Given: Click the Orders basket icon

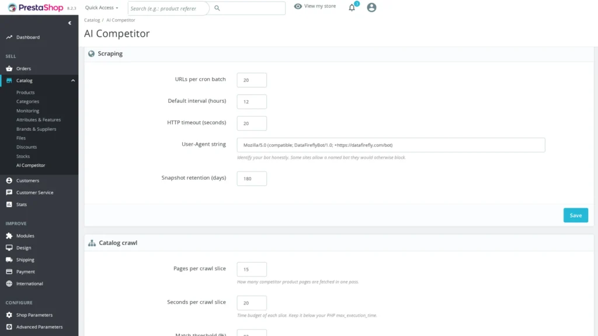Looking at the screenshot, I should coord(9,69).
